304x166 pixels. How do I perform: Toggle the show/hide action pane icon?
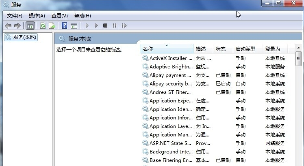(74, 26)
